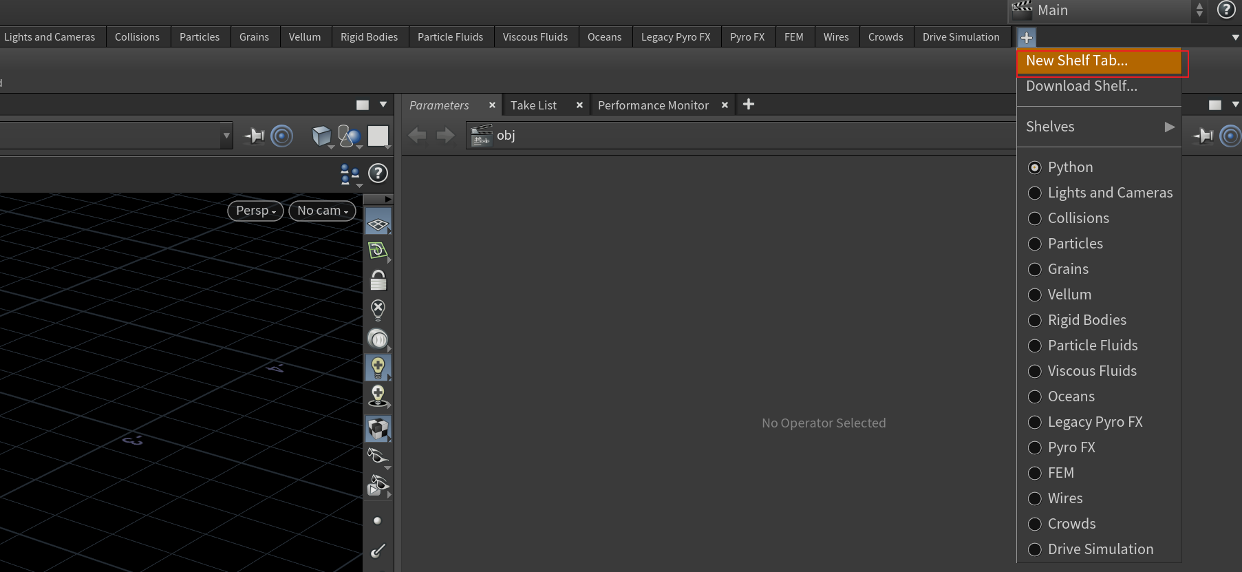Toggle the Particles shelf radio button
This screenshot has height=572, width=1242.
click(x=1034, y=244)
